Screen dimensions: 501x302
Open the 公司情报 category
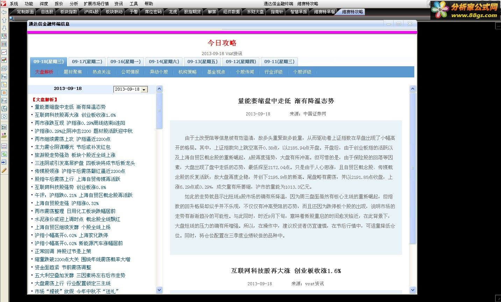pyautogui.click(x=130, y=72)
